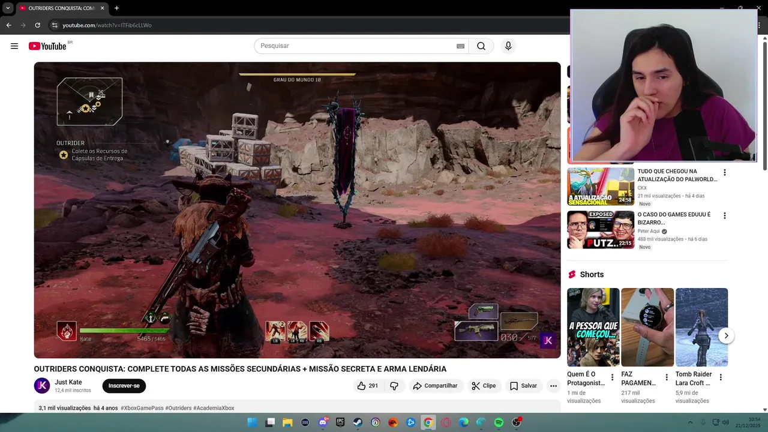Open the YouTube hamburger guide menu
Screen dimensions: 768x432
14,46
